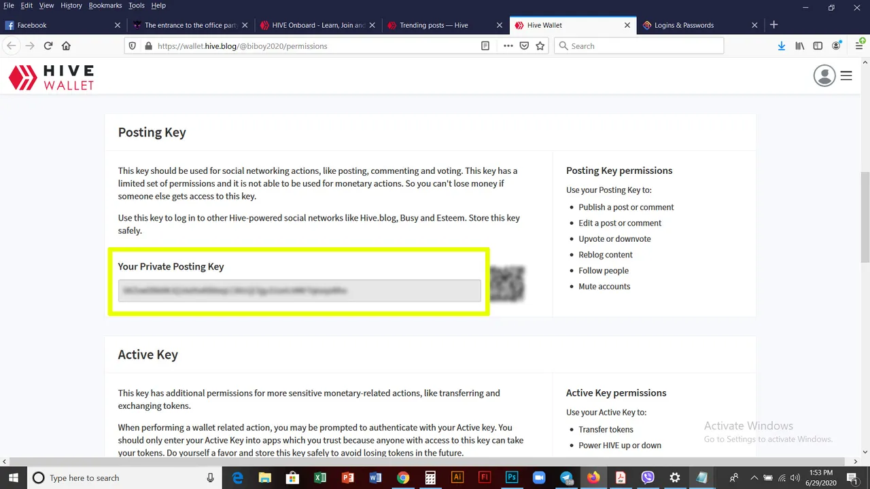Click 'Upvote or downvote' list item
870x489 pixels.
614,239
